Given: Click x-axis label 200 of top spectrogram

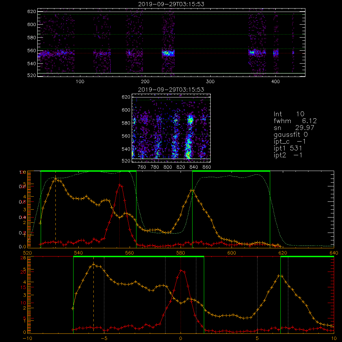Looking at the screenshot, I should (x=145, y=82).
